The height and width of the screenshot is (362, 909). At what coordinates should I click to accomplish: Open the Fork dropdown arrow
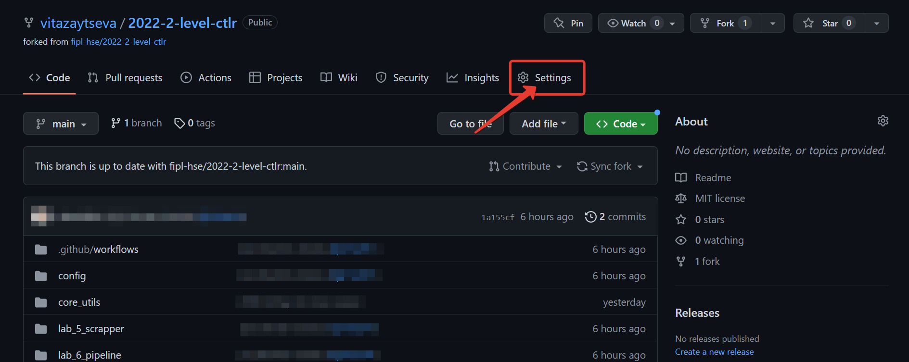click(773, 24)
